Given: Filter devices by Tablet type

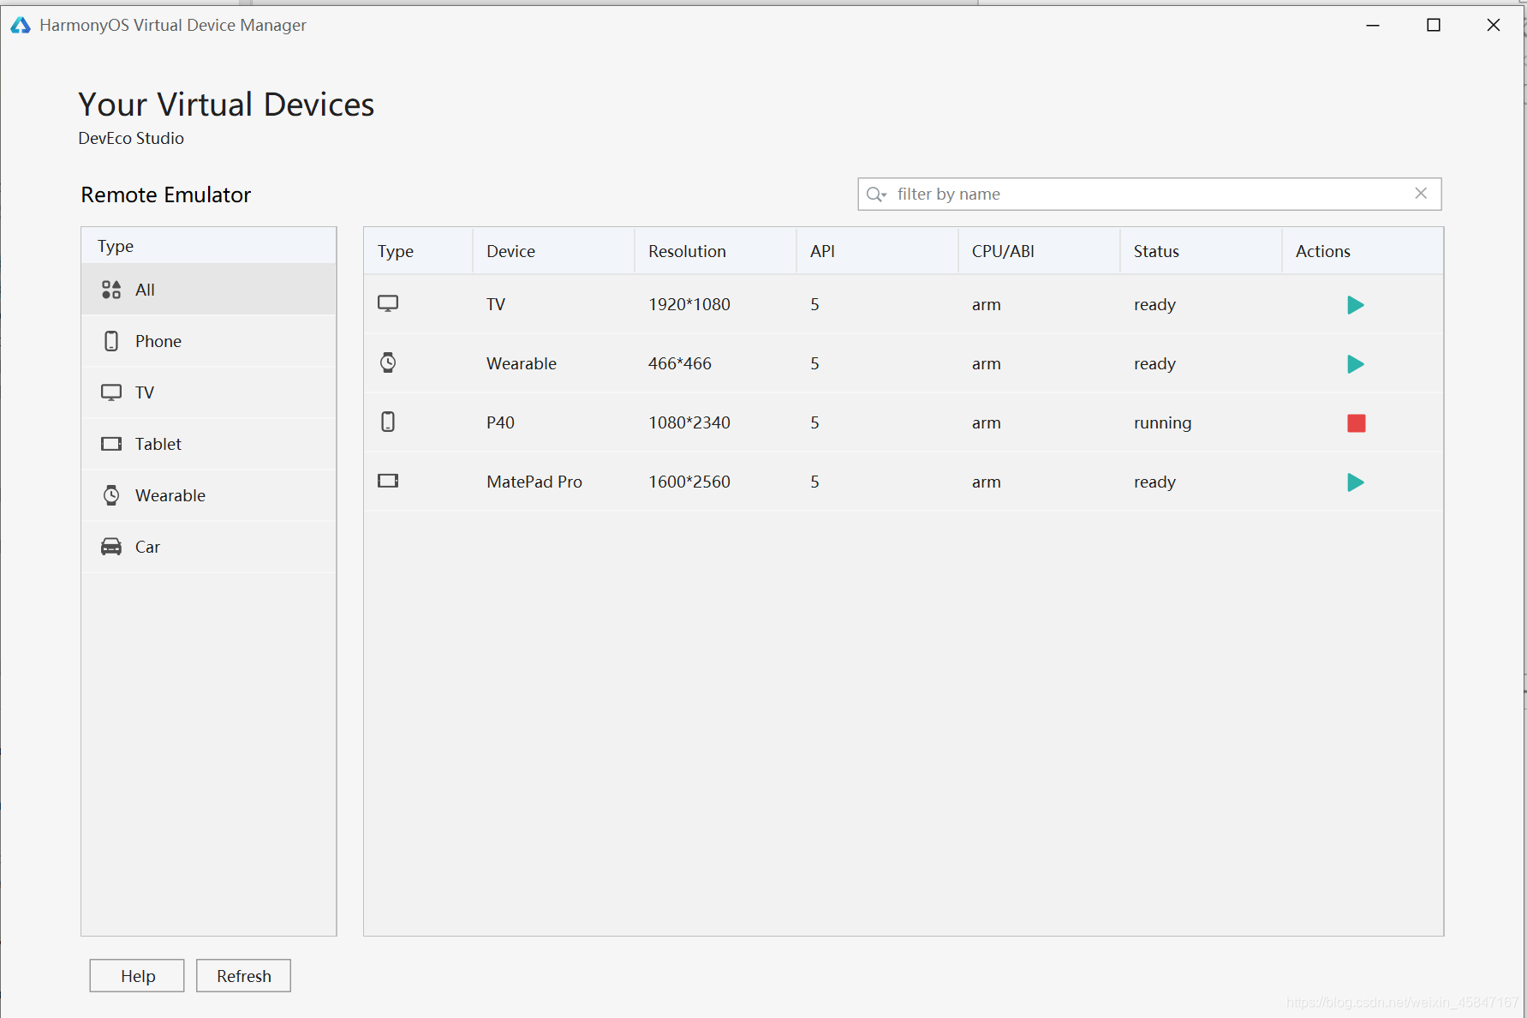Looking at the screenshot, I should coord(208,444).
